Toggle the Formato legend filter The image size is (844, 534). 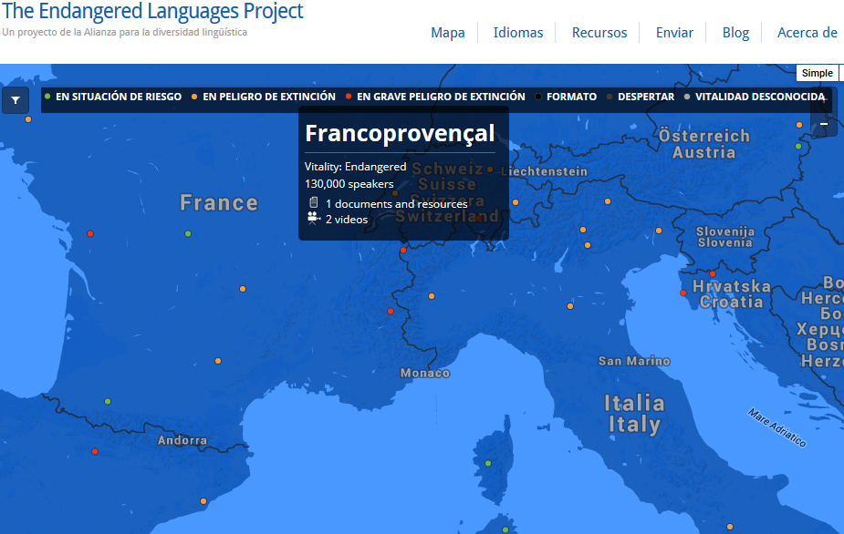click(x=566, y=97)
